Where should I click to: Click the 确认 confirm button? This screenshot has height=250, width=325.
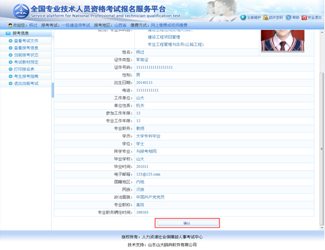187,223
